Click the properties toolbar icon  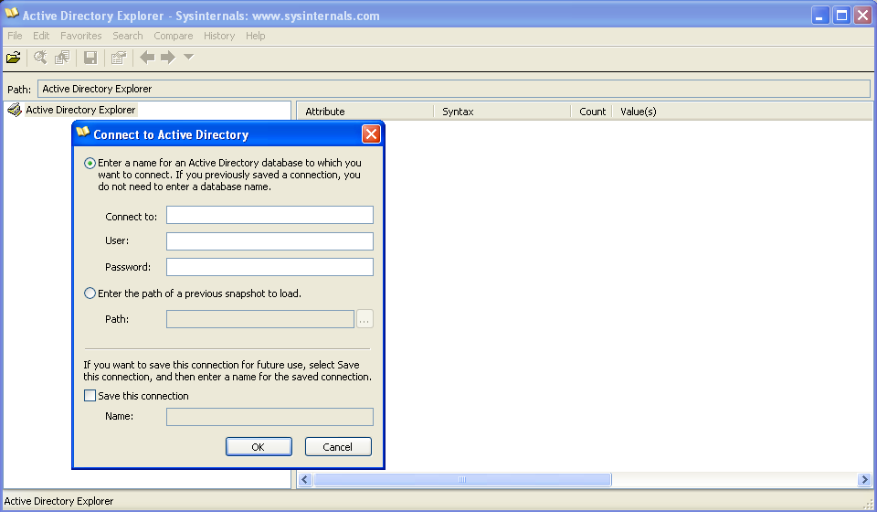pyautogui.click(x=119, y=57)
